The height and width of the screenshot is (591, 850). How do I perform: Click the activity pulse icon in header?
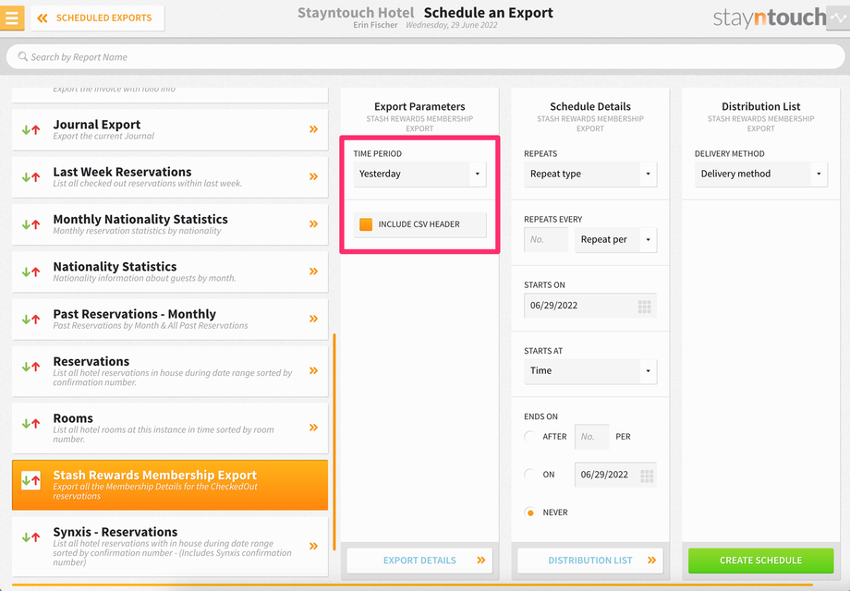(x=838, y=18)
